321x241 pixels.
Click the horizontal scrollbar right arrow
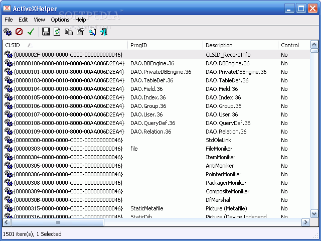tap(305, 222)
